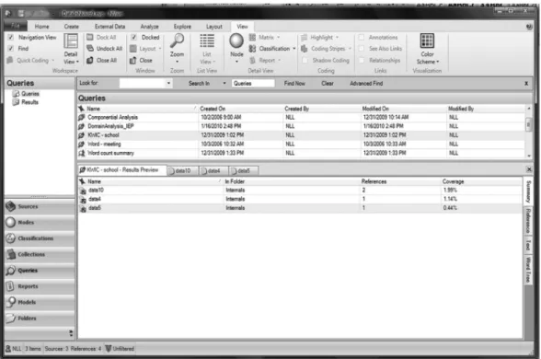Toggle the Docked checkbox
This screenshot has height=359, width=541.
(133, 37)
